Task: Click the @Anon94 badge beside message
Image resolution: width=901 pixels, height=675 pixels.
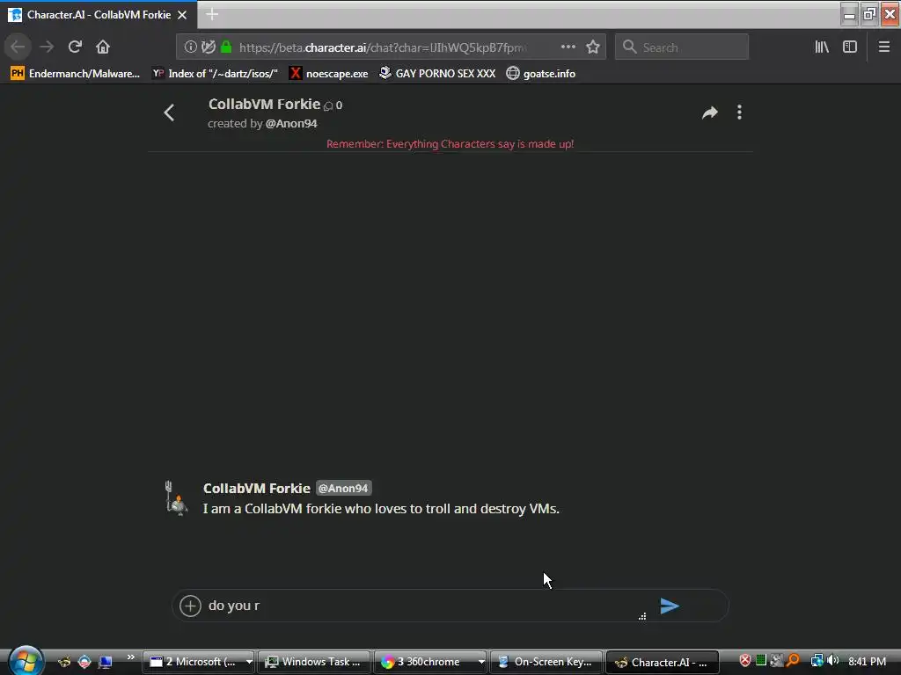Action: coord(343,489)
